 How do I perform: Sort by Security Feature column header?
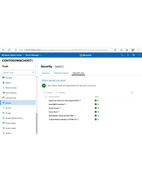54,97
